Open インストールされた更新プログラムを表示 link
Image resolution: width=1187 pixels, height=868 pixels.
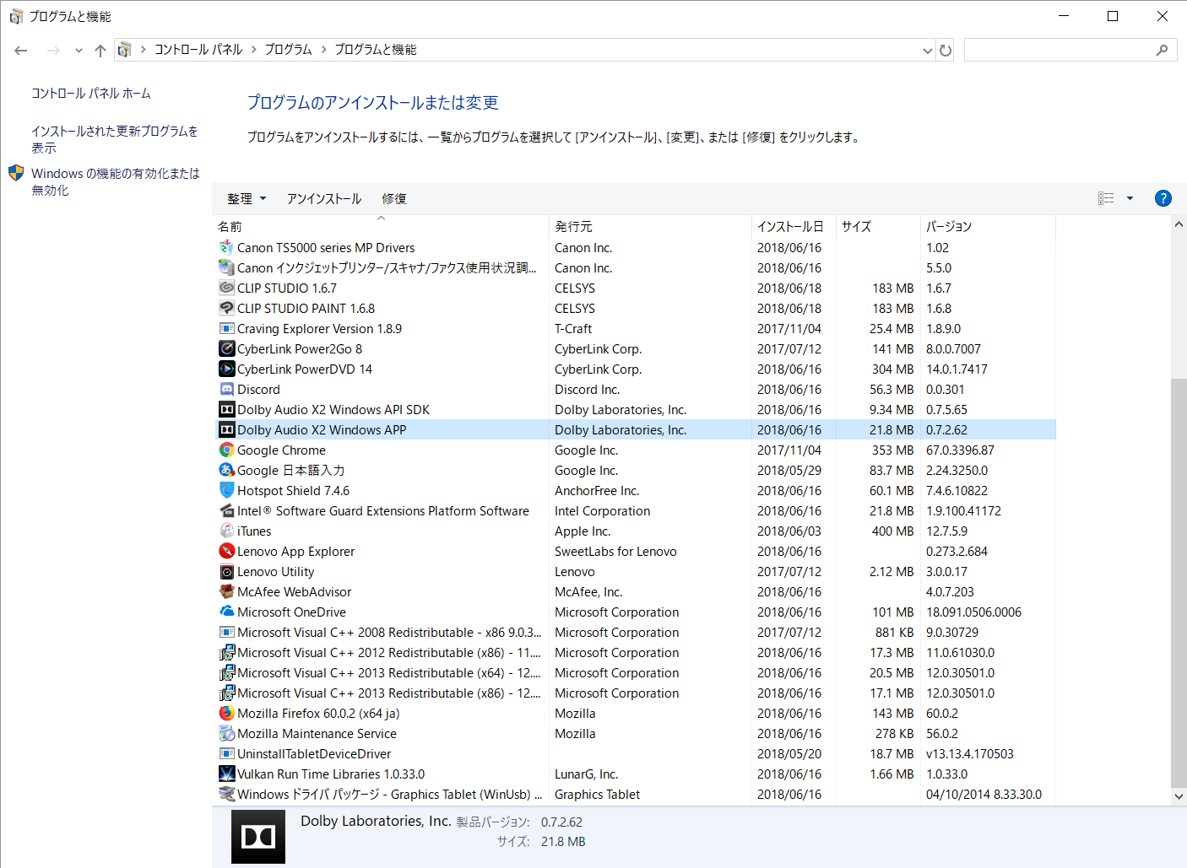click(x=115, y=139)
